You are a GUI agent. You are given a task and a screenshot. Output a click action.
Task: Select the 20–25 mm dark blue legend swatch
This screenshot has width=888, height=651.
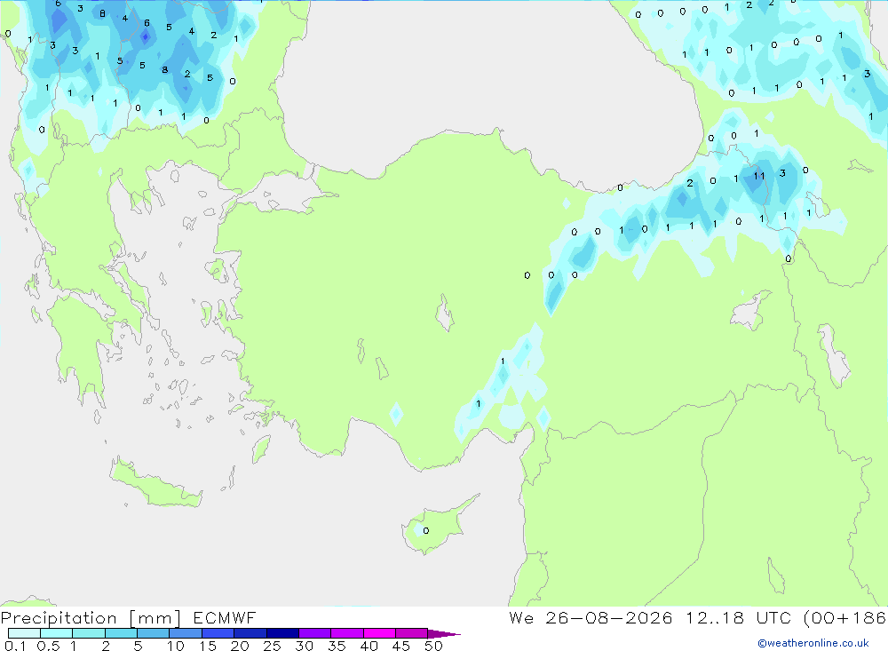coord(250,633)
